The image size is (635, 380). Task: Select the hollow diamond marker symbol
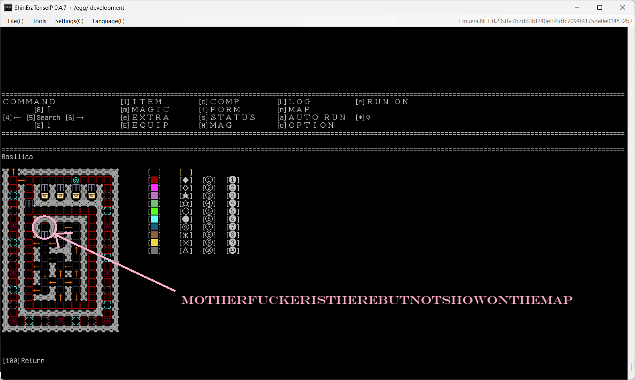point(186,188)
